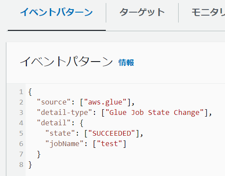Click line number 8 in gutter
Image resolution: width=225 pixels, height=176 pixels.
21,165
